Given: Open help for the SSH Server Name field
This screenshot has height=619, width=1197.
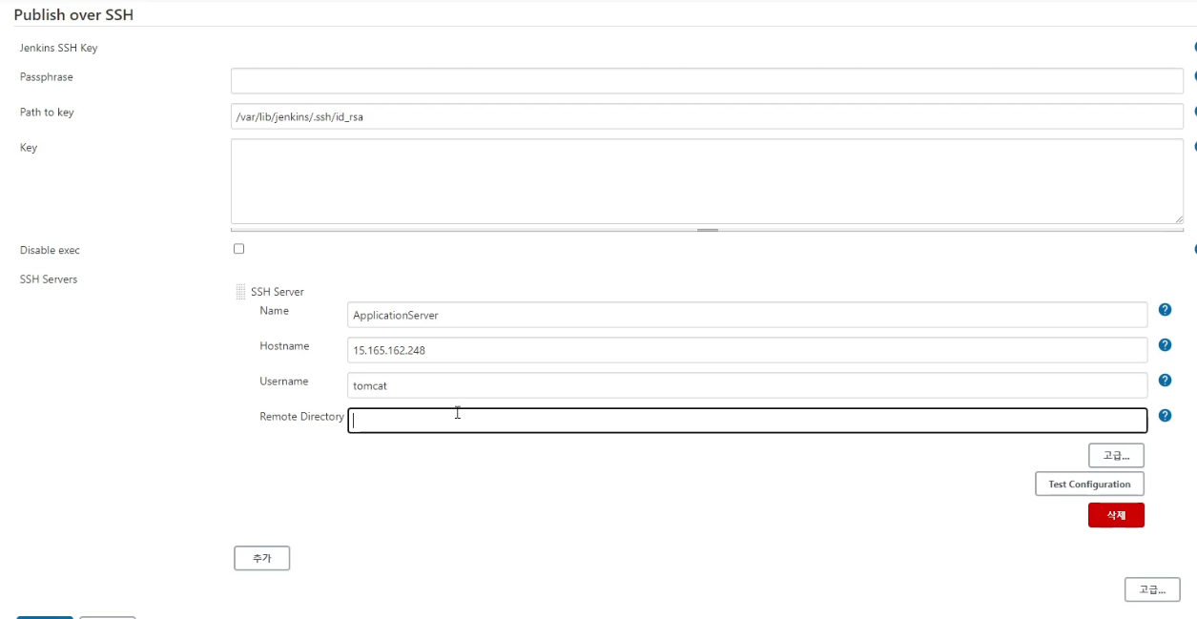Looking at the screenshot, I should point(1165,310).
